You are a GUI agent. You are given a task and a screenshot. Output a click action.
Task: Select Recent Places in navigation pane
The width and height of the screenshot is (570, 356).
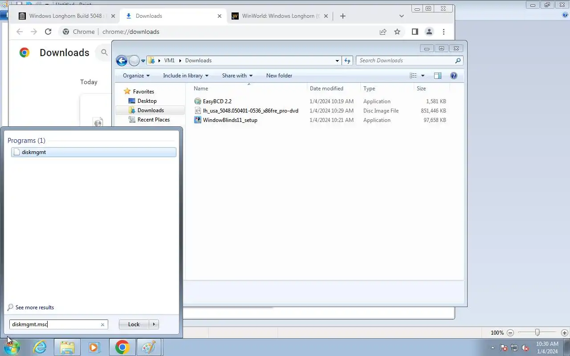click(154, 120)
